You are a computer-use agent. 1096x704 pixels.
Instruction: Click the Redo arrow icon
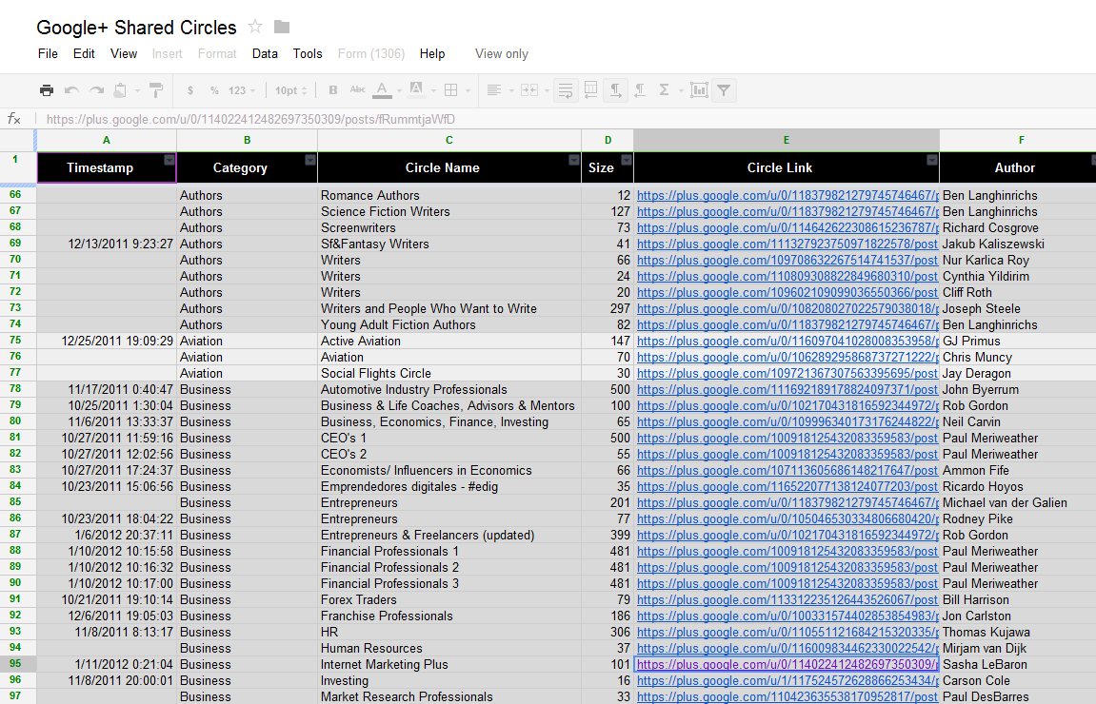click(x=96, y=90)
